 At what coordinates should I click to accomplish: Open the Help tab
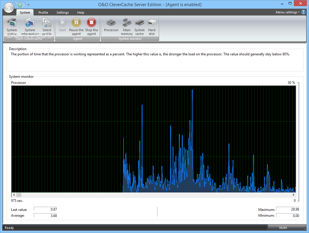81,13
